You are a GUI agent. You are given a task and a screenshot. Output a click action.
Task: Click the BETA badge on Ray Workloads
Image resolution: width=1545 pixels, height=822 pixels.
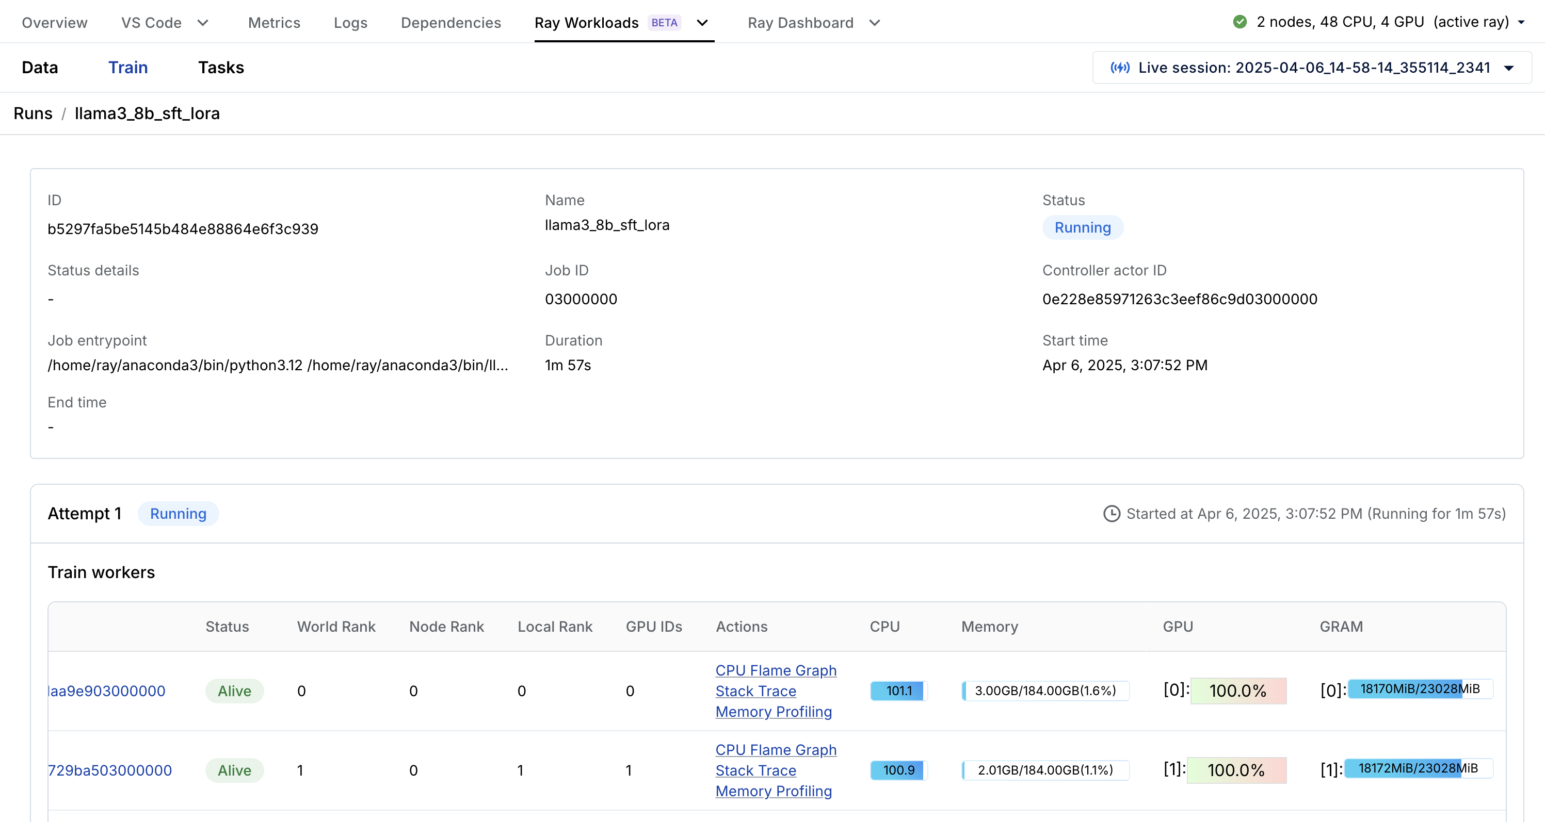click(664, 23)
